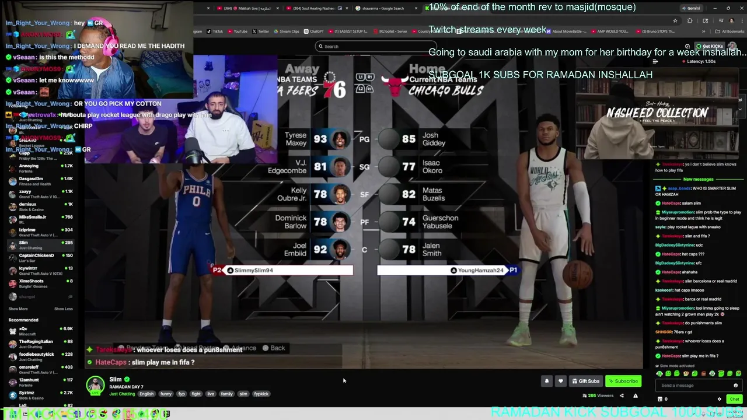Select the funny tag
The width and height of the screenshot is (747, 420).
[166, 394]
